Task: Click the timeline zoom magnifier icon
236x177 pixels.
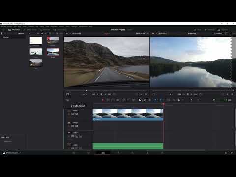Action: coord(179,100)
